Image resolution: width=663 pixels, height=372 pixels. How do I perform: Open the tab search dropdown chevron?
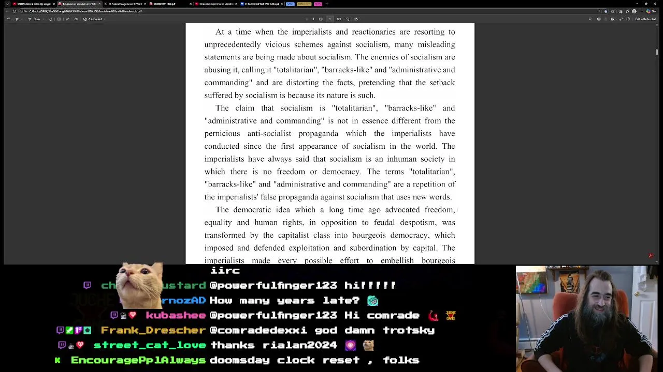8,4
